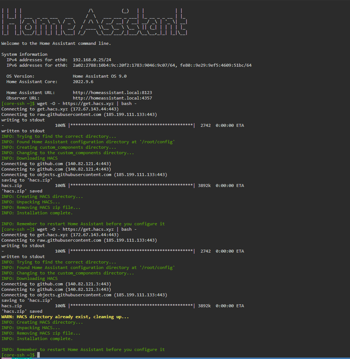Click the 'Home Assistant OS 9.0' version value

point(100,76)
